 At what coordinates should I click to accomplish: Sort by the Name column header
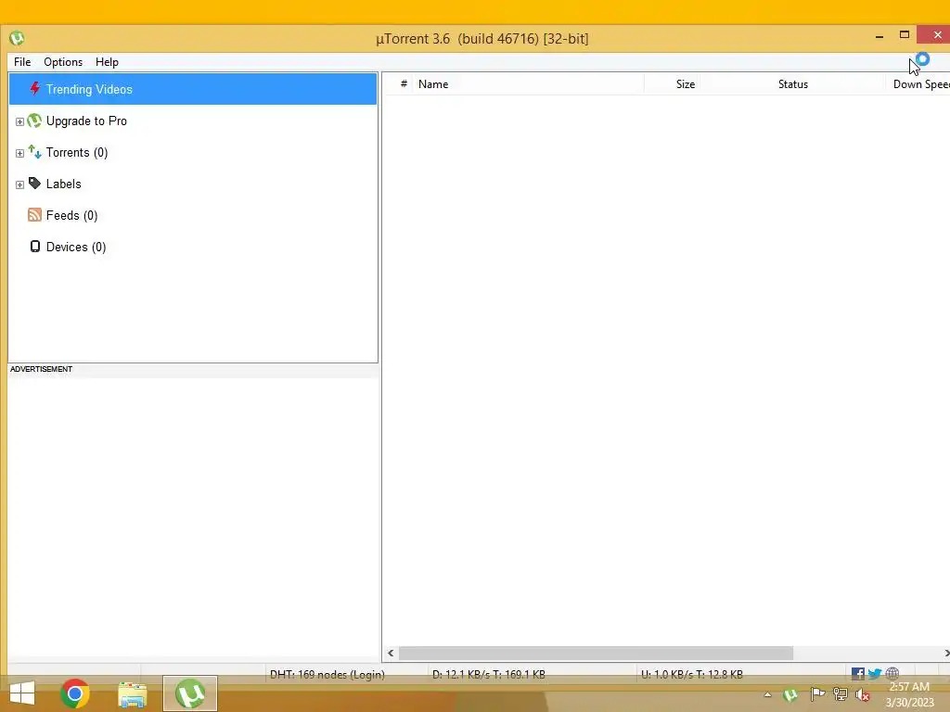tap(528, 84)
